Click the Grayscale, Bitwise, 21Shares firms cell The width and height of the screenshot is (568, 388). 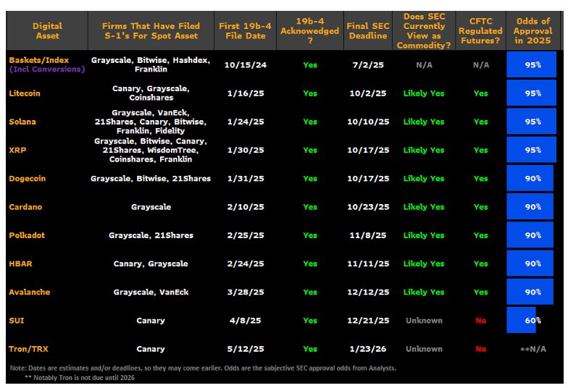(151, 178)
